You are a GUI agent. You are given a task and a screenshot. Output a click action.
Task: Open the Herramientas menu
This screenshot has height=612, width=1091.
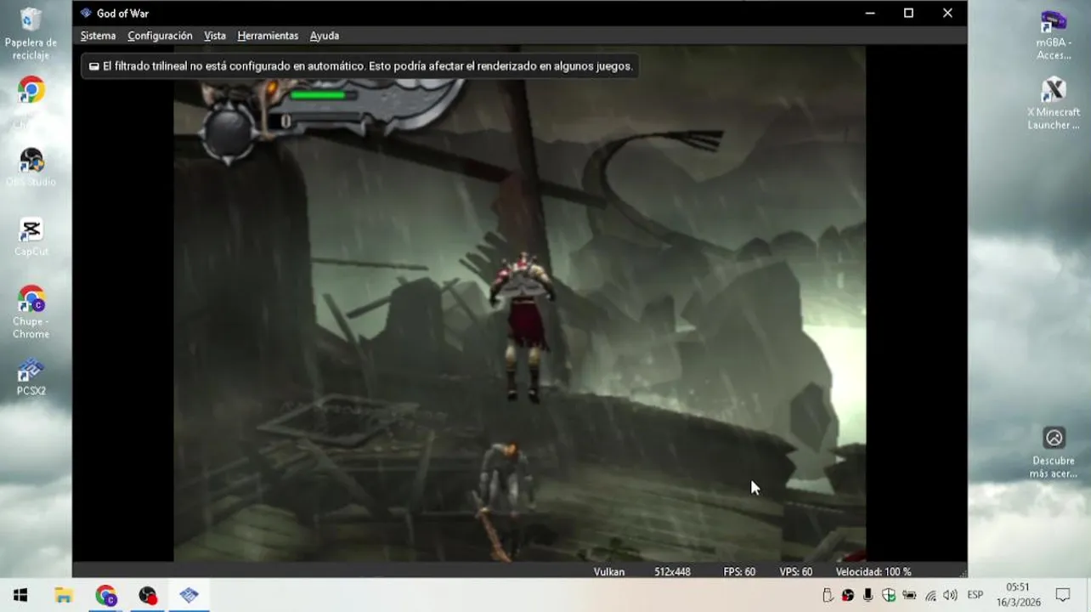[x=268, y=36]
